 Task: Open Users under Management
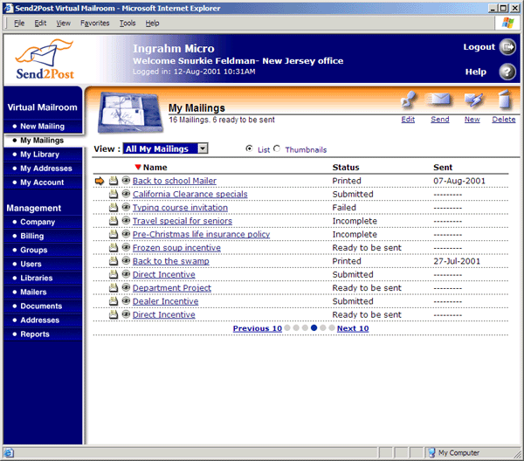point(43,264)
